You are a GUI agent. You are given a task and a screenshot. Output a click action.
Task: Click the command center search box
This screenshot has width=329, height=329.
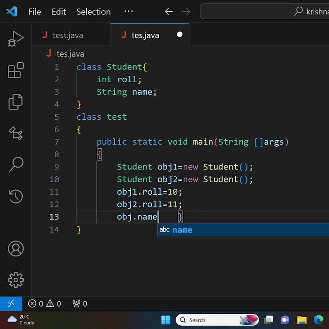point(265,11)
